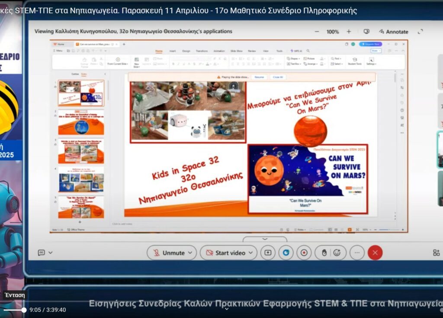The height and width of the screenshot is (318, 443).
Task: Click the screen layout icon left of Annotate
Action: [366, 31]
